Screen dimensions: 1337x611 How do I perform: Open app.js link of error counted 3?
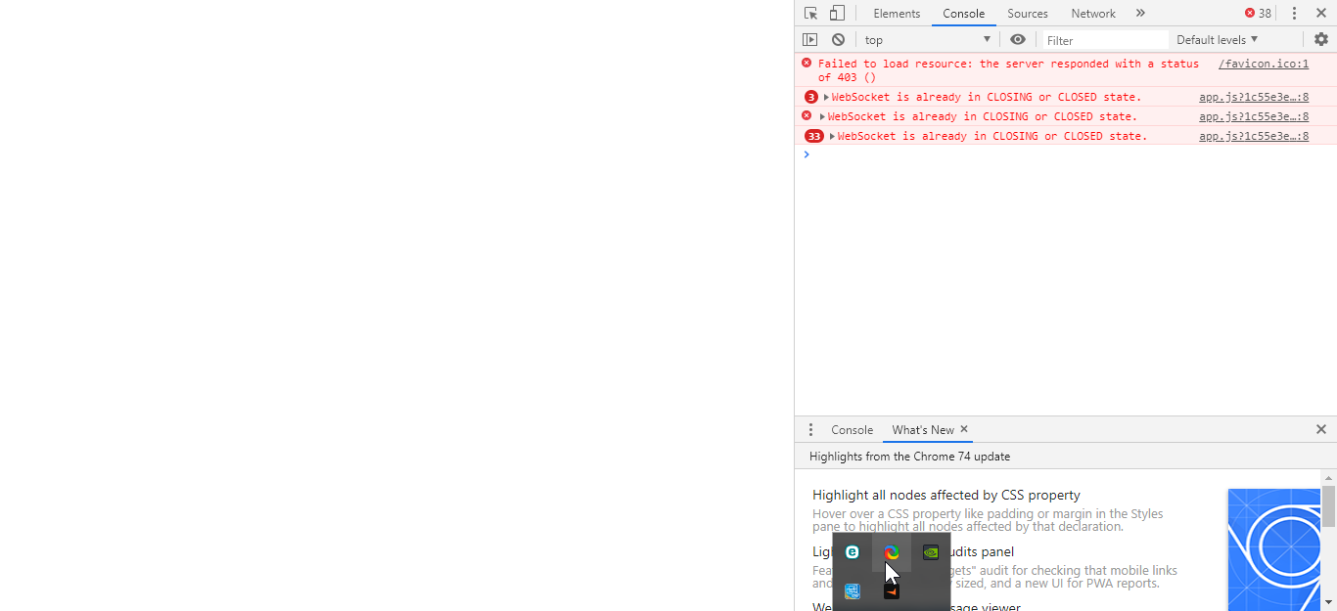point(1254,97)
